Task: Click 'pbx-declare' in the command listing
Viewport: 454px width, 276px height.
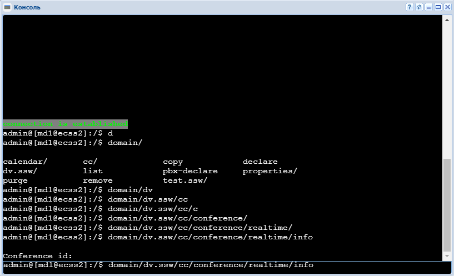Action: pos(190,171)
